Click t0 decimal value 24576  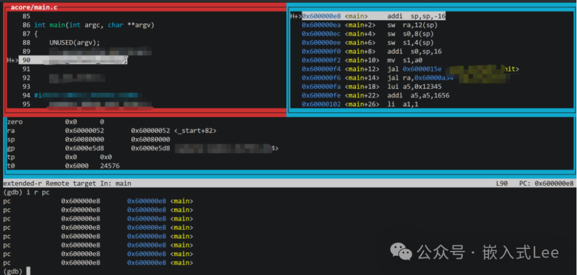110,166
